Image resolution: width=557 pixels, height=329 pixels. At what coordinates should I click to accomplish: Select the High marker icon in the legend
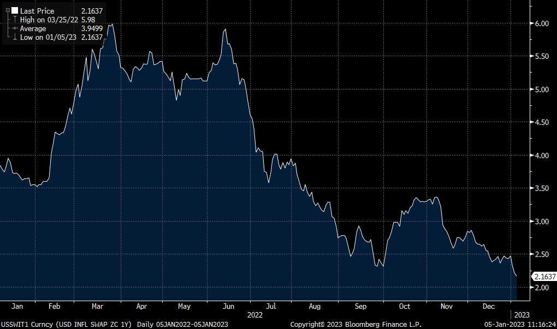tap(15, 19)
